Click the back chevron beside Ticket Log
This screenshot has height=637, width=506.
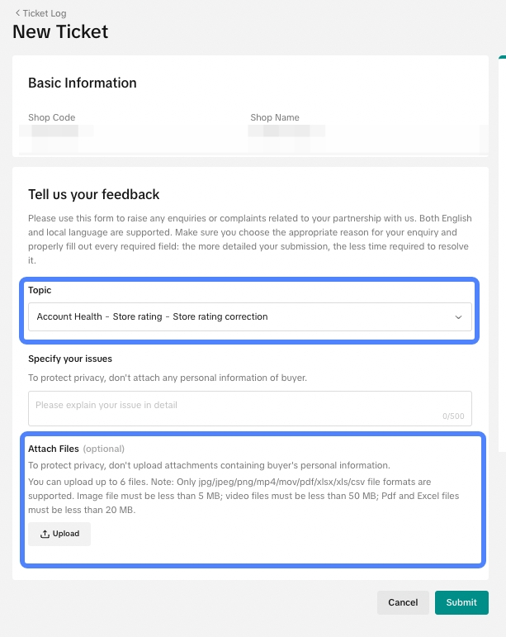click(17, 13)
